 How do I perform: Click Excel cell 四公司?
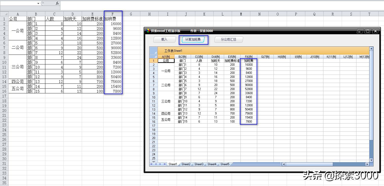click(x=18, y=81)
